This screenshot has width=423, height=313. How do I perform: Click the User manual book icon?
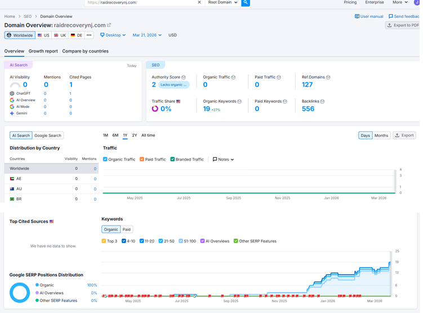(x=357, y=16)
